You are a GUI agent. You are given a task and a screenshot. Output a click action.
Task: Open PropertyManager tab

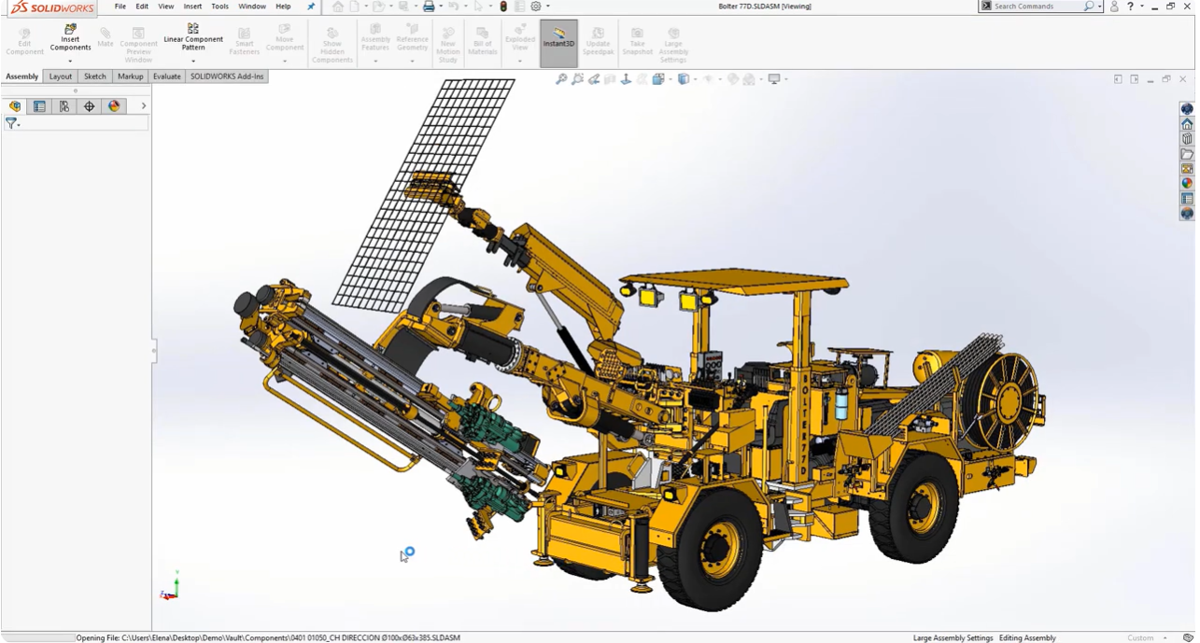coord(39,106)
